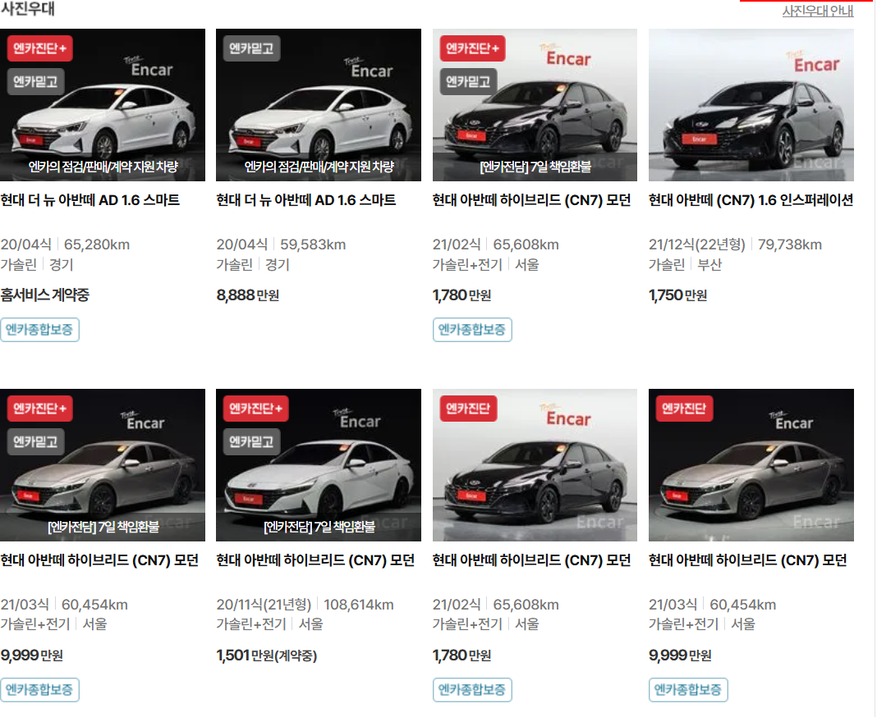Viewport: 877px width, 717px height.
Task: Click the 가솔린 부산 fuel and region line
Action: pyautogui.click(x=685, y=265)
